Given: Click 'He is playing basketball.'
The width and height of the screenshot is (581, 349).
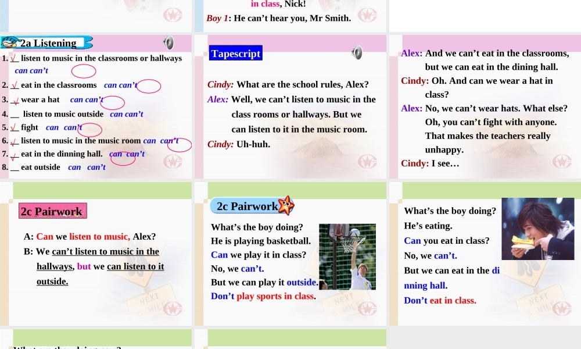Looking at the screenshot, I should [261, 241].
